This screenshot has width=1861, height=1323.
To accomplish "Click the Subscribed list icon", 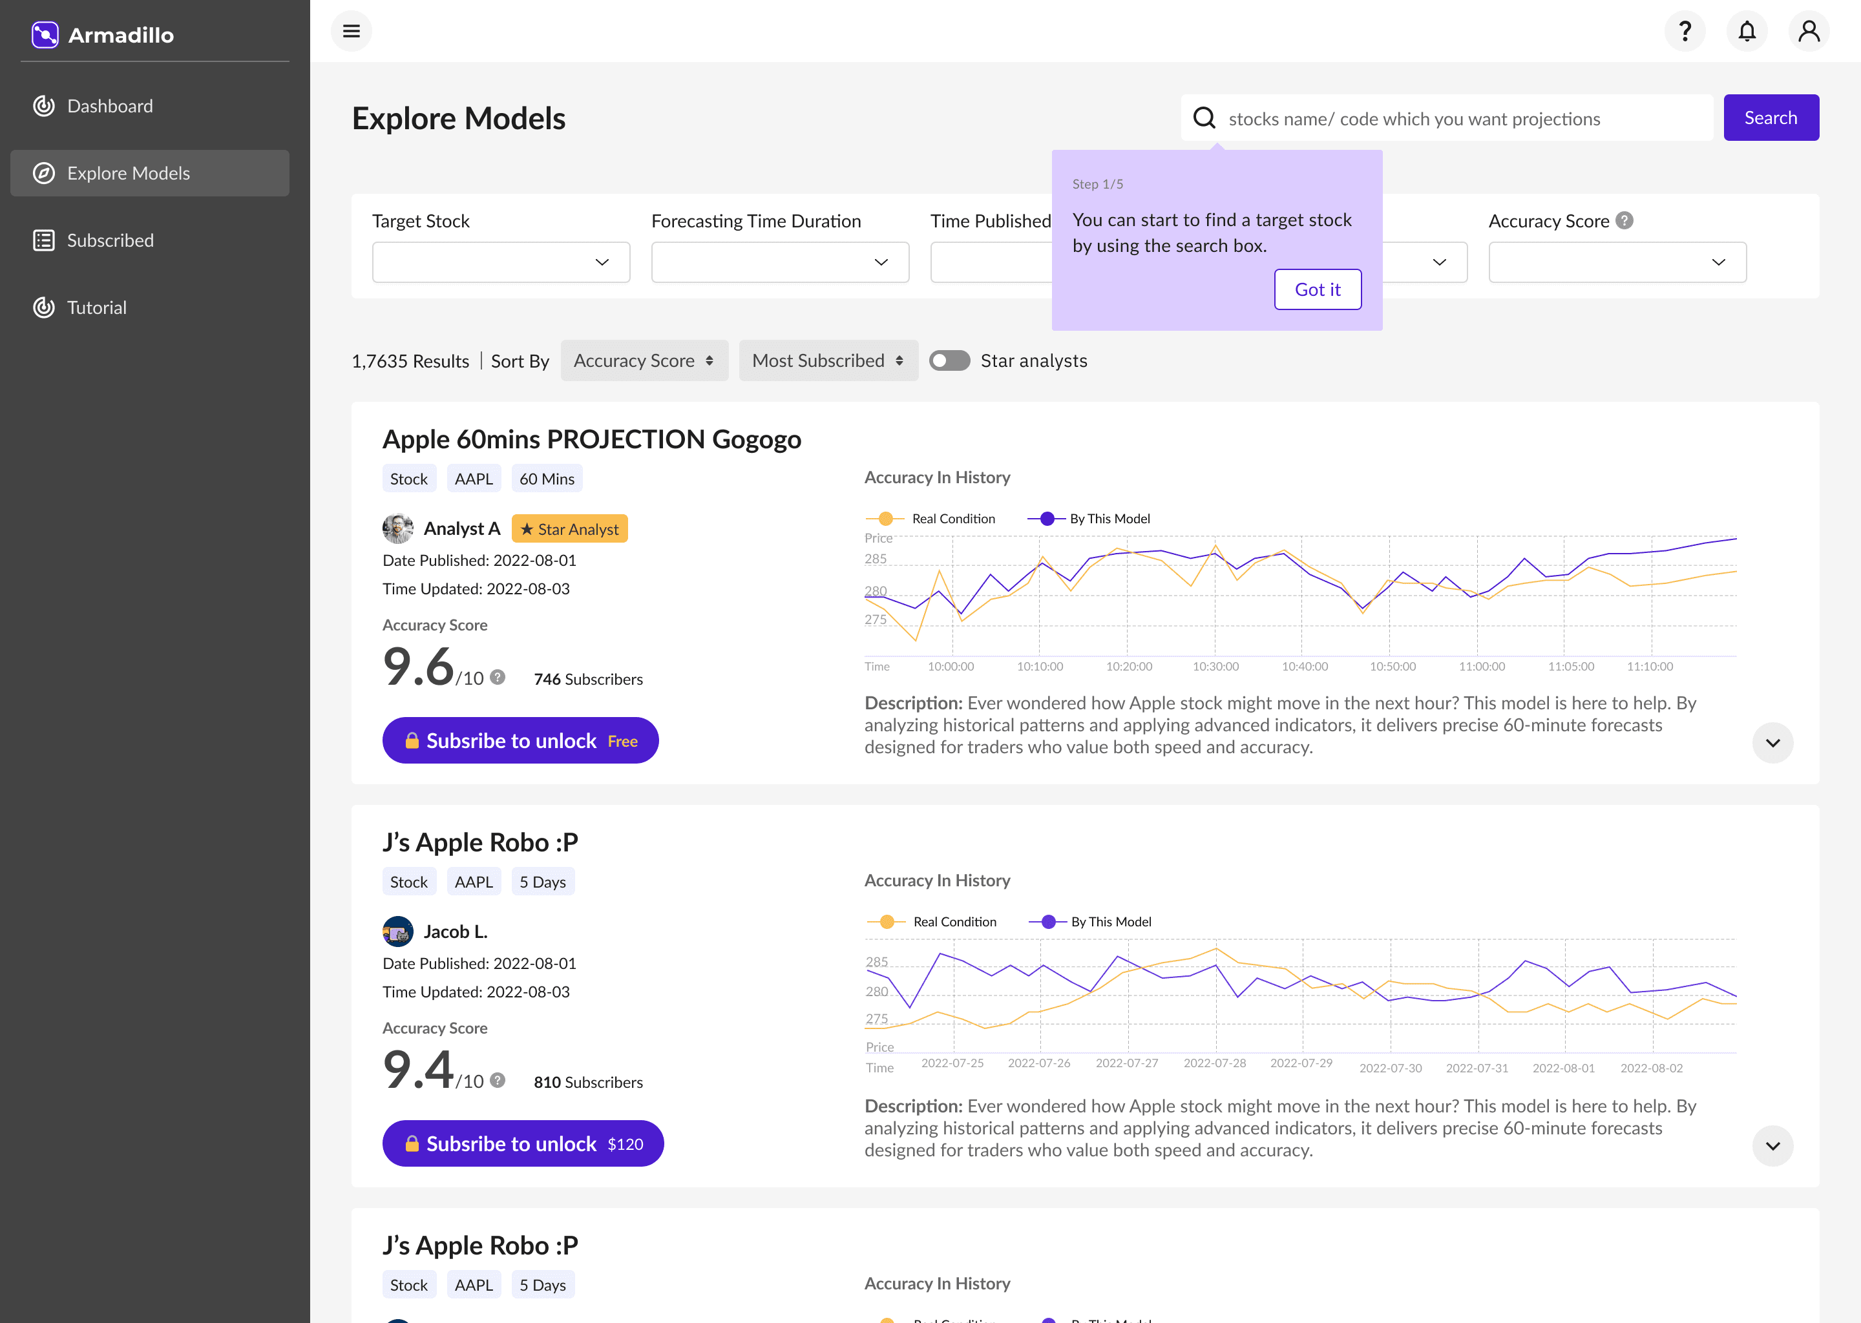I will pyautogui.click(x=44, y=240).
